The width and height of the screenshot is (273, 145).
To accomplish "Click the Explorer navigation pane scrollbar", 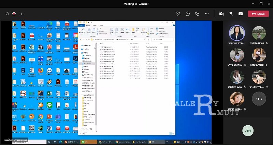I will pyautogui.click(x=96, y=83).
